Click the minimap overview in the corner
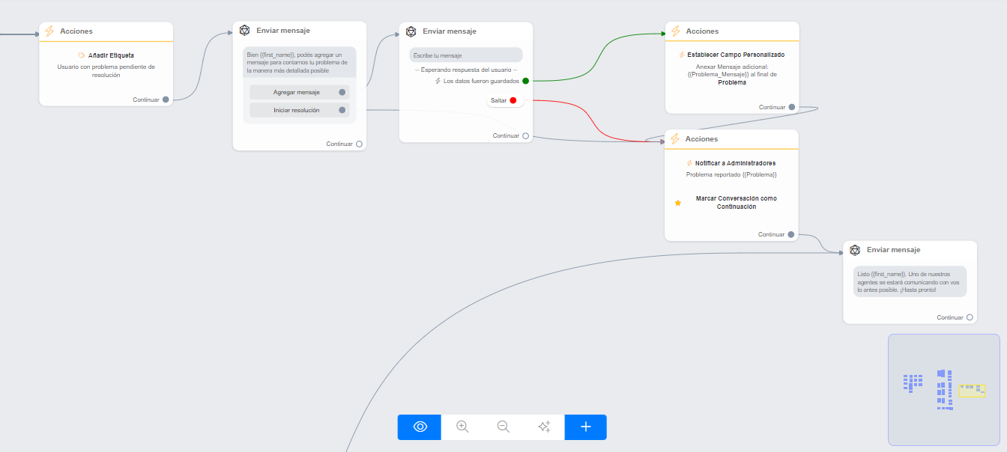 (x=943, y=389)
